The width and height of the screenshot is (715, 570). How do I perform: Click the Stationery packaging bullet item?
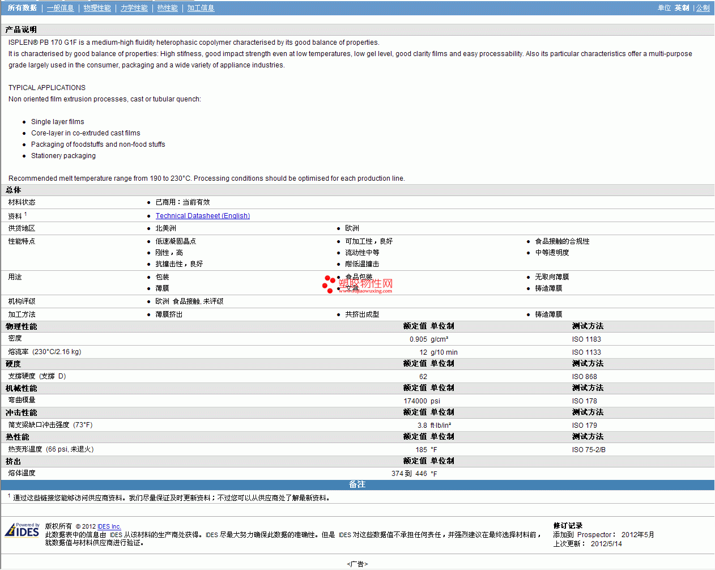pos(63,156)
